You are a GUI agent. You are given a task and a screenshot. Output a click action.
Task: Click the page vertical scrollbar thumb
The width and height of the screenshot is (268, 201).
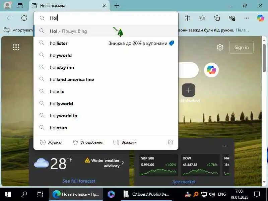(x=264, y=58)
